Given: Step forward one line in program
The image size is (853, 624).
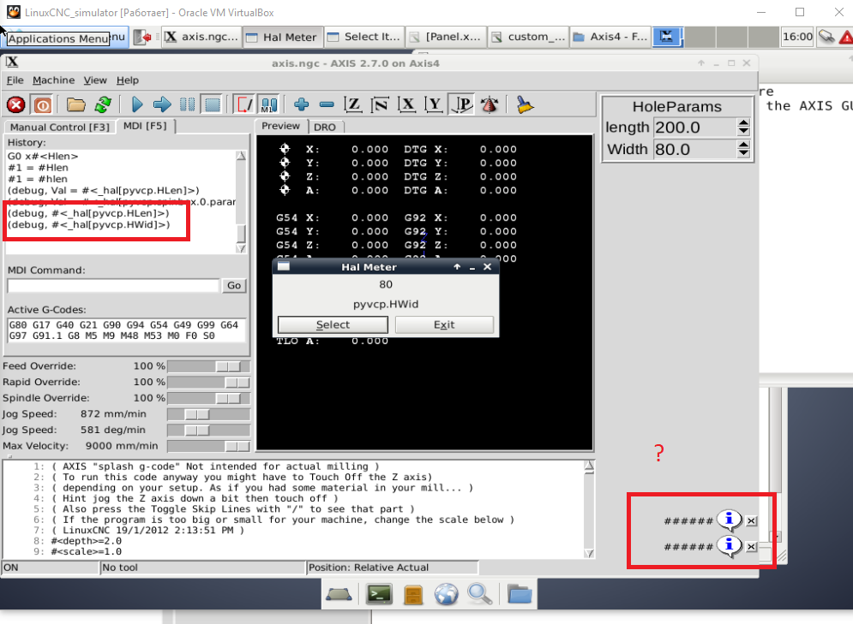Looking at the screenshot, I should coord(162,104).
